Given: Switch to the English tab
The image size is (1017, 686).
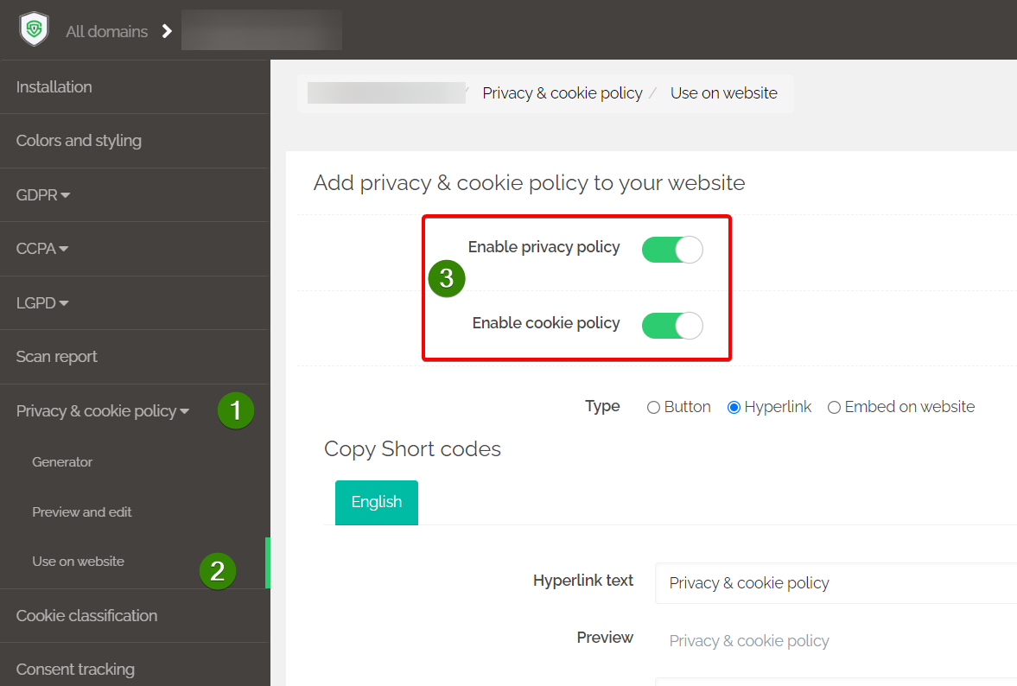Looking at the screenshot, I should pyautogui.click(x=376, y=501).
